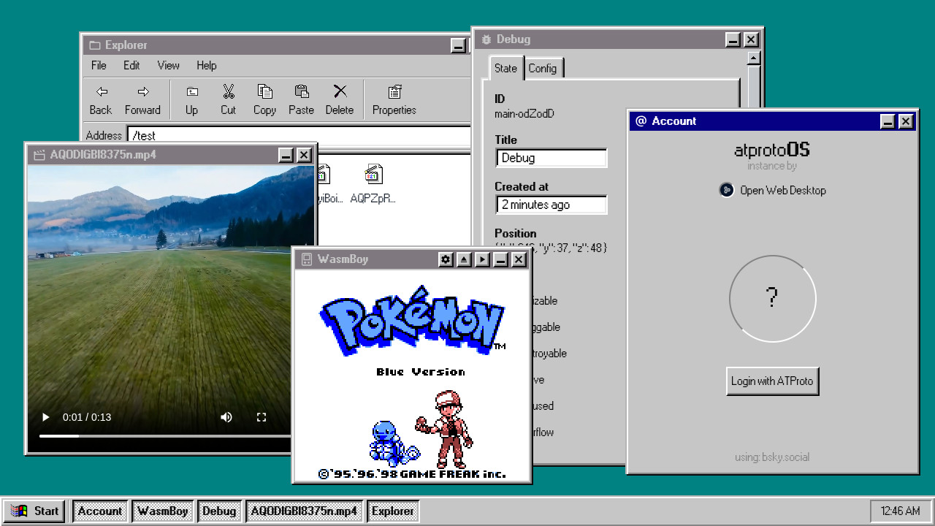This screenshot has height=526, width=935.
Task: Click the Title field in Debug
Action: (x=552, y=158)
